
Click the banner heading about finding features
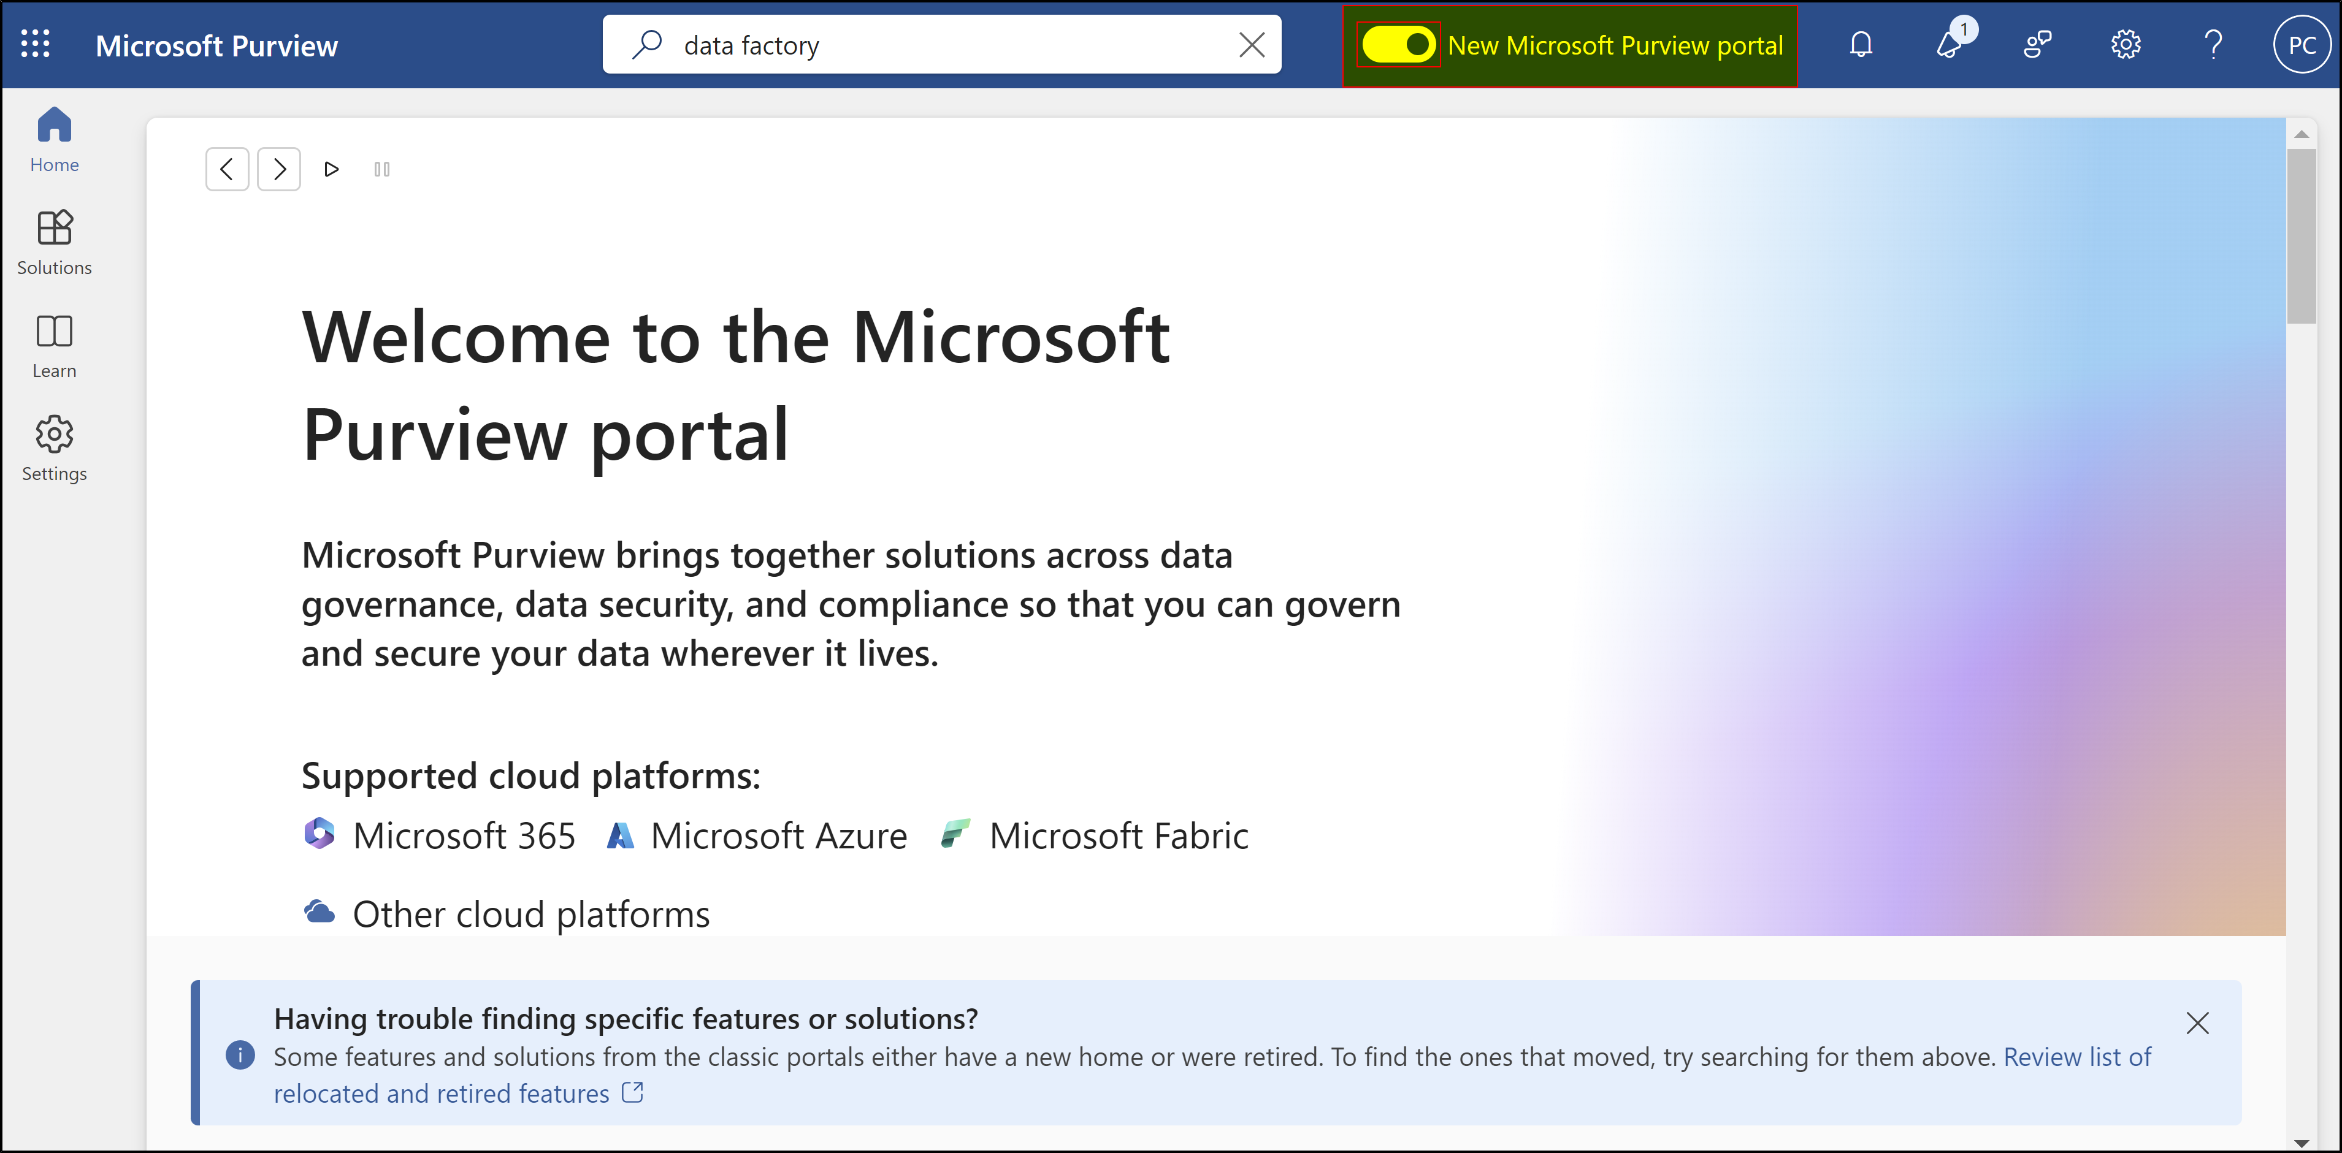coord(626,1019)
